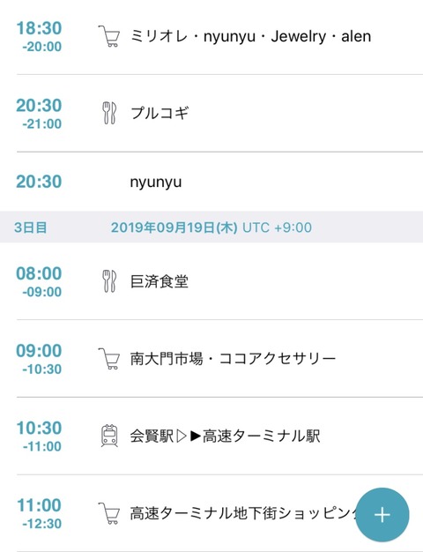
Task: Tap the 11:00 -12:30 time label
Action: [x=39, y=513]
